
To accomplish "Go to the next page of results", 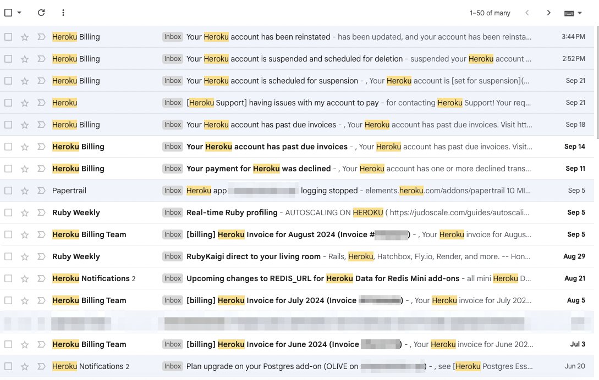I will (x=548, y=13).
